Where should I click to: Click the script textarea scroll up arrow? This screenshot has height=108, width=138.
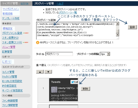coord(117,24)
